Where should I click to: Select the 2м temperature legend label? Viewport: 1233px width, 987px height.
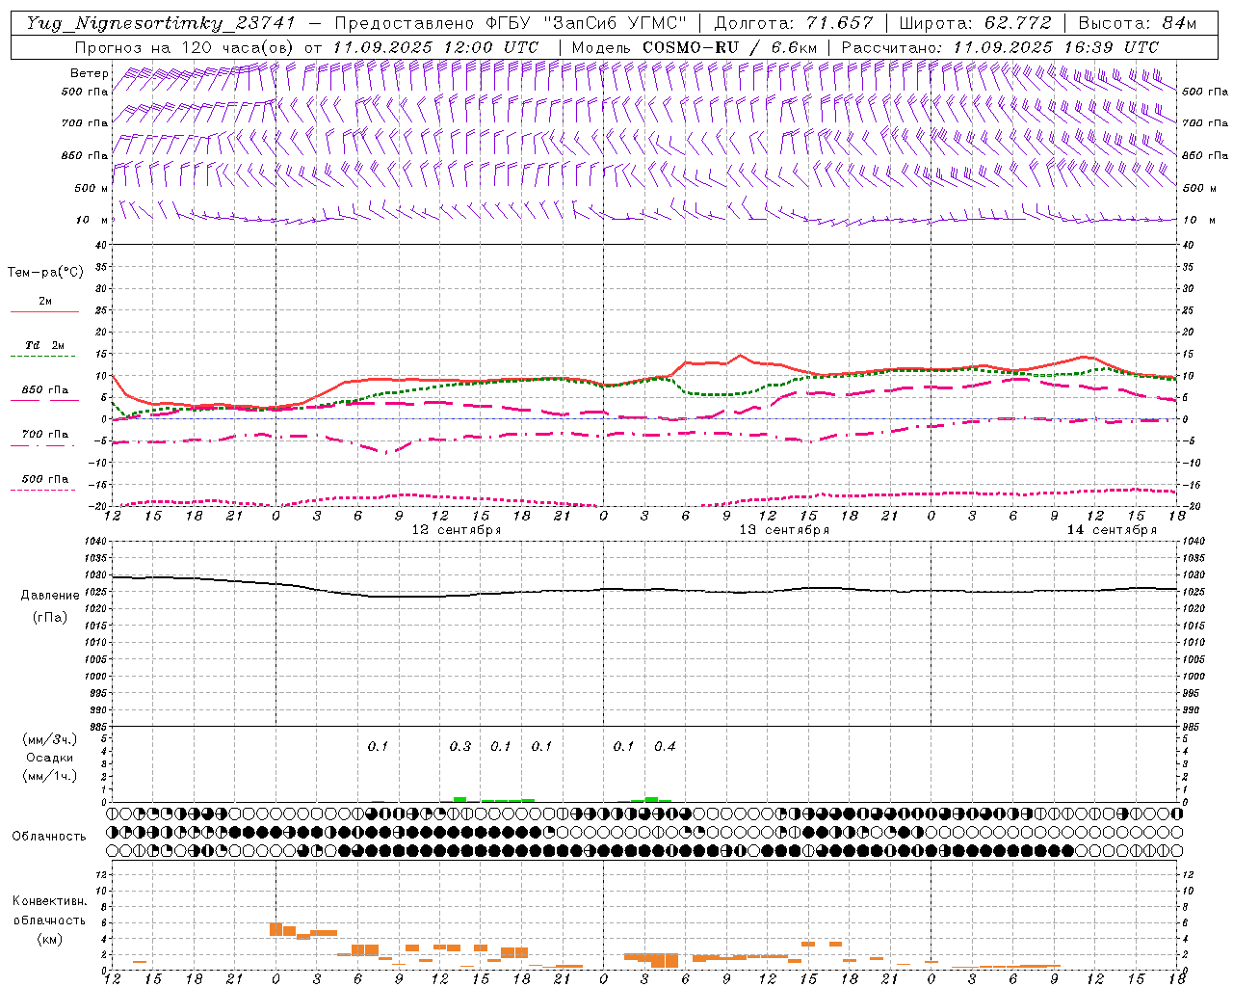click(x=45, y=301)
